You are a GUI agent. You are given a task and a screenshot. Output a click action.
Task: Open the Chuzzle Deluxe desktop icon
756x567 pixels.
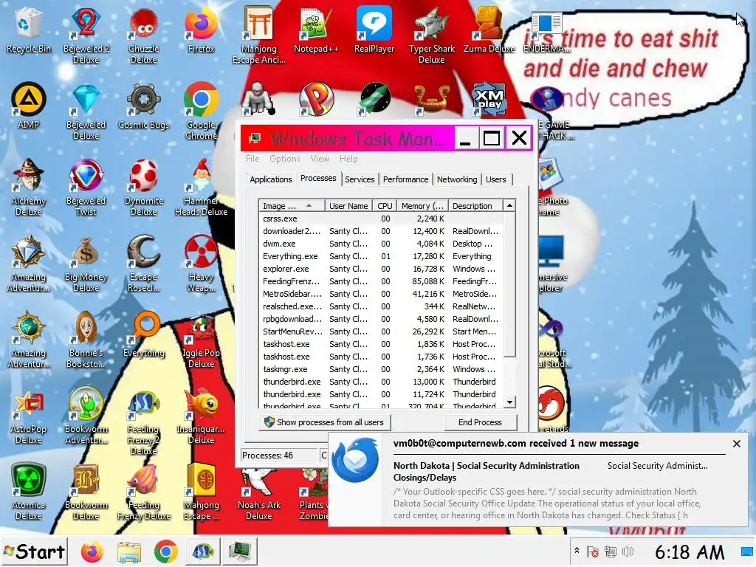coord(144,34)
